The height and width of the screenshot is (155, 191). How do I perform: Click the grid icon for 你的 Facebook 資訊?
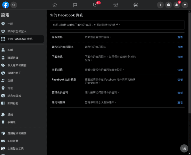coord(3,39)
